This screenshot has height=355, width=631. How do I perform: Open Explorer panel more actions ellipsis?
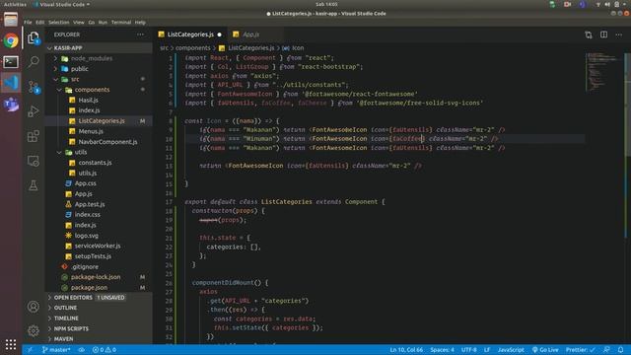tap(140, 35)
